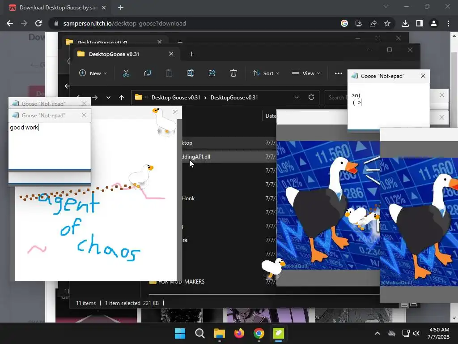This screenshot has width=458, height=344.
Task: Go back in the Chrome browser
Action: [x=10, y=23]
